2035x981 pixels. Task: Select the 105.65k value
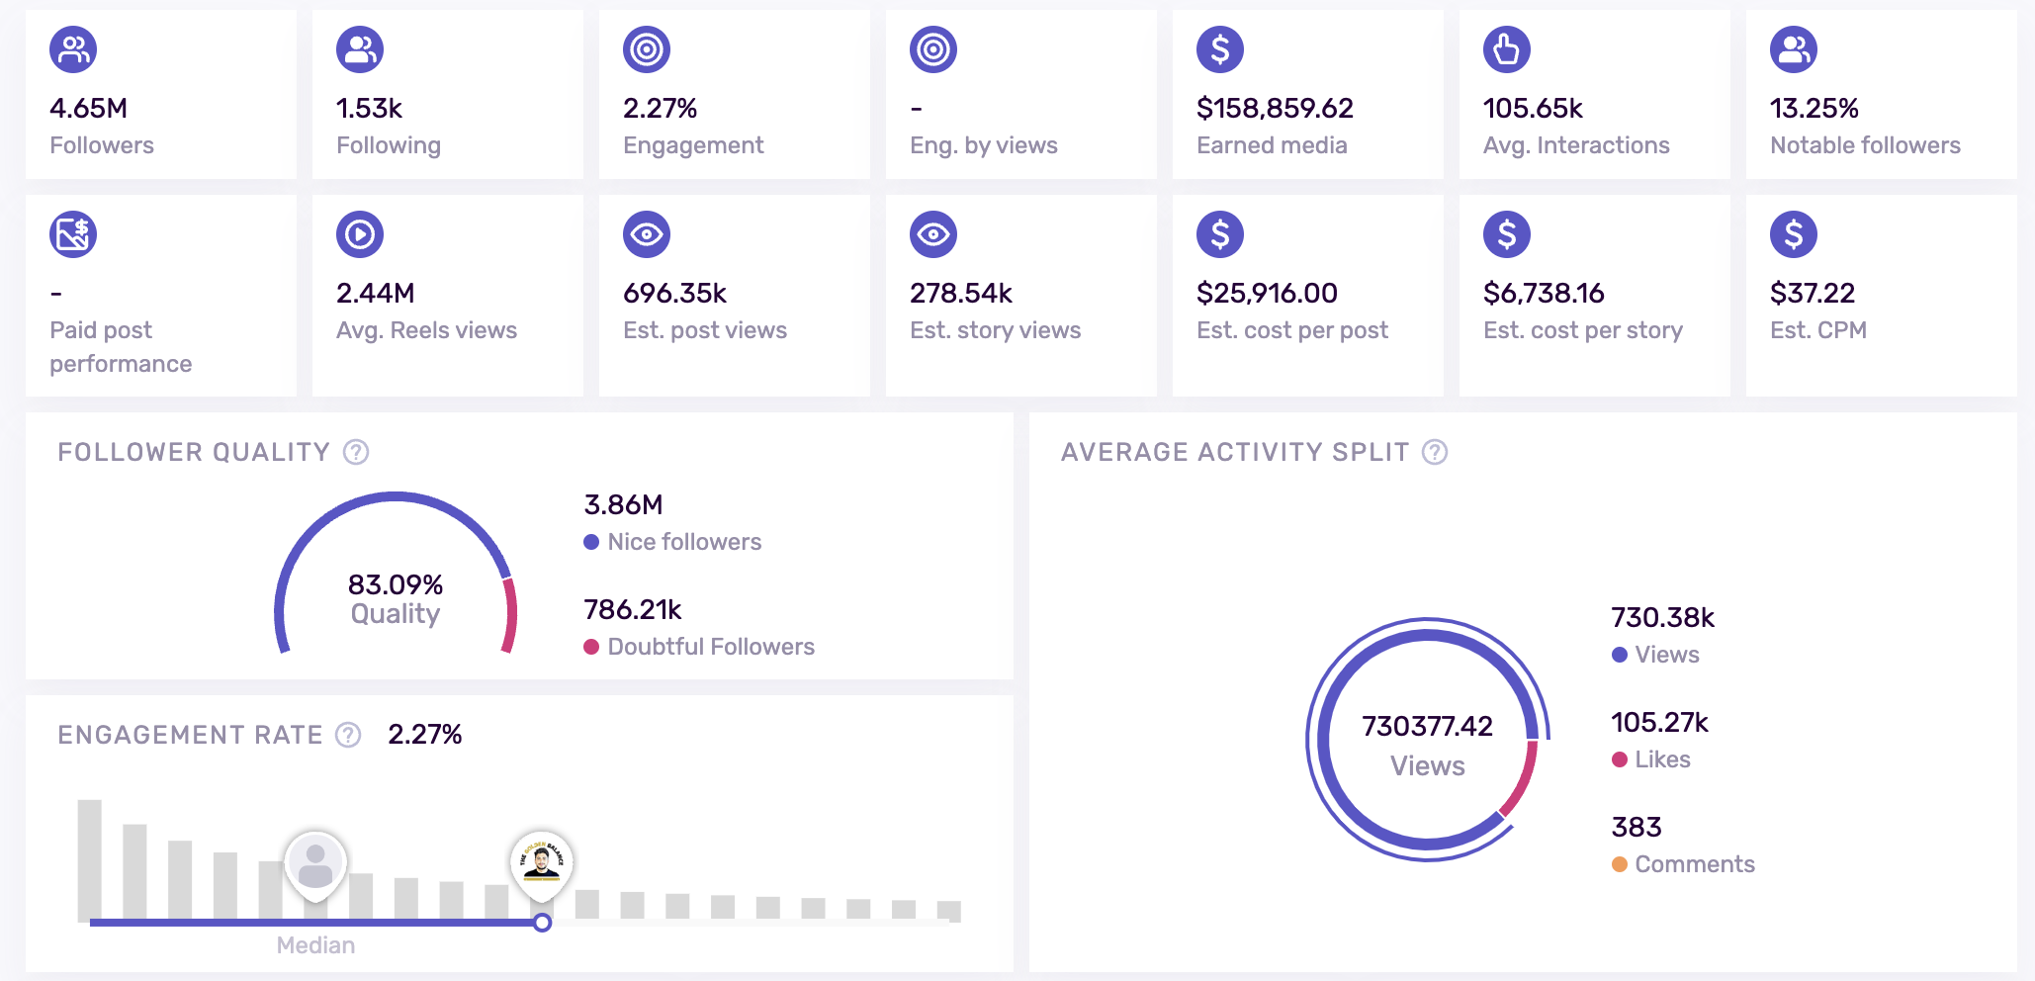coord(1533,108)
